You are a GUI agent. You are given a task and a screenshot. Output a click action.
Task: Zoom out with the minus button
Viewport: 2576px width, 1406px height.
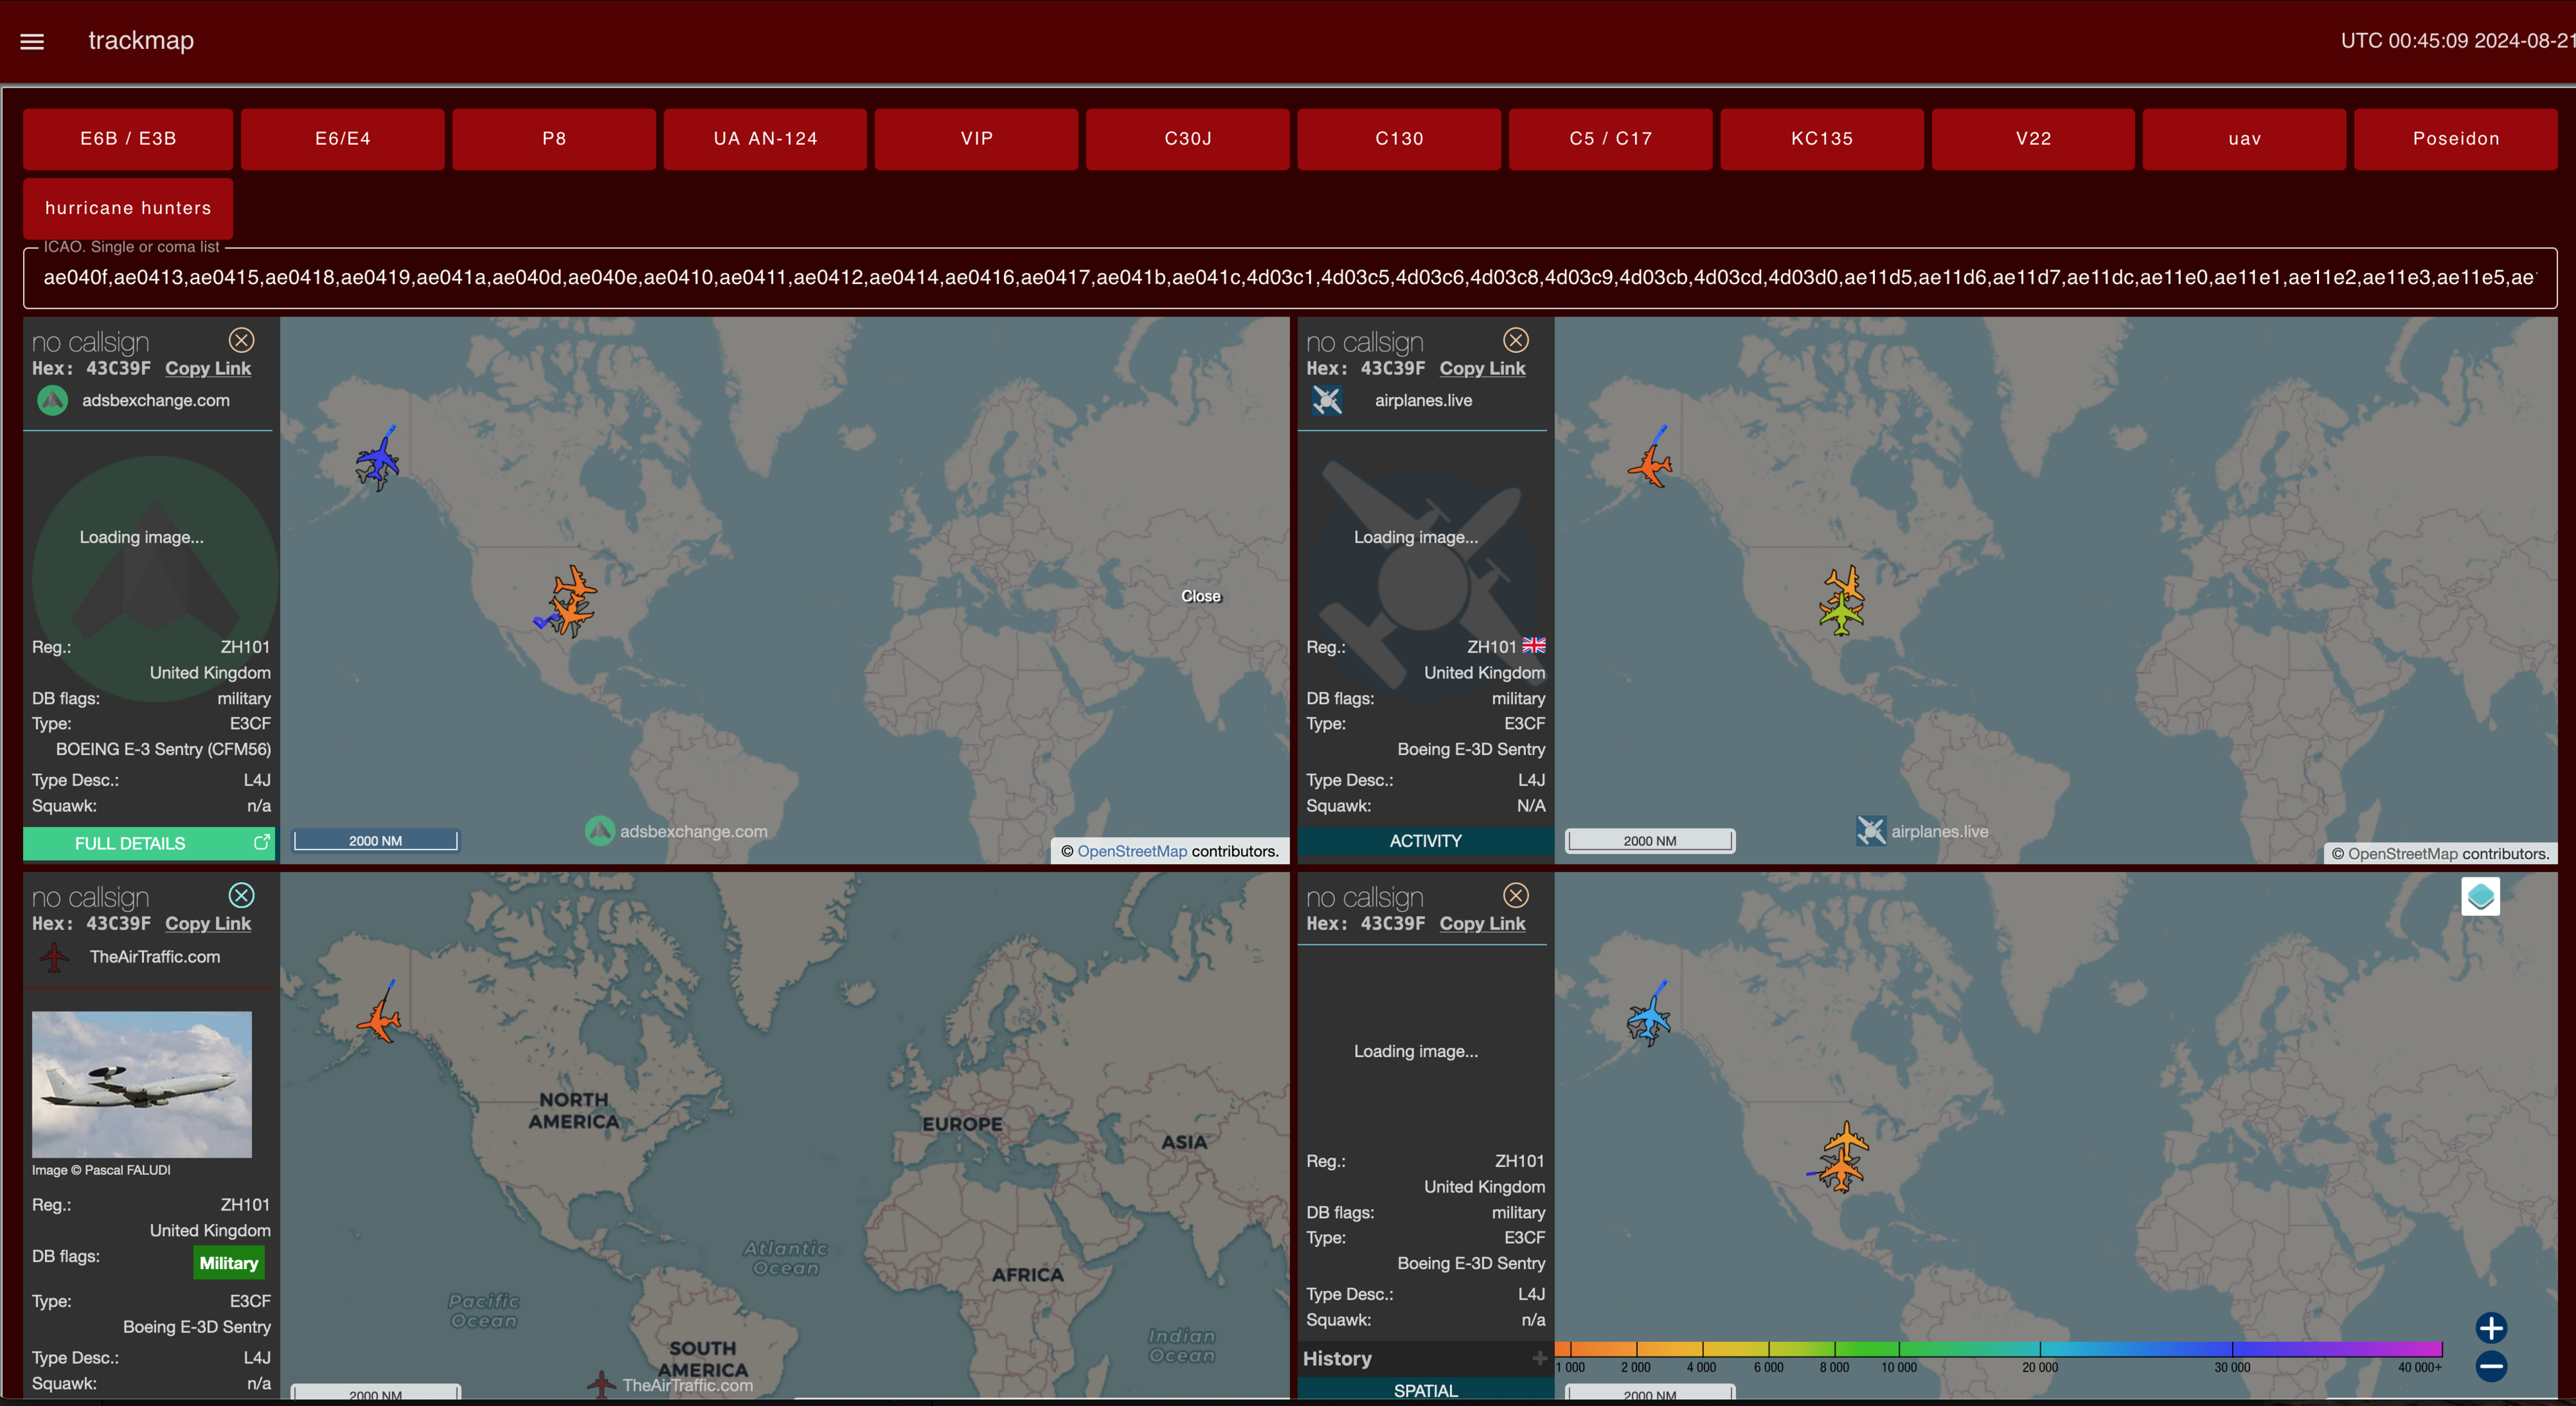click(x=2491, y=1366)
